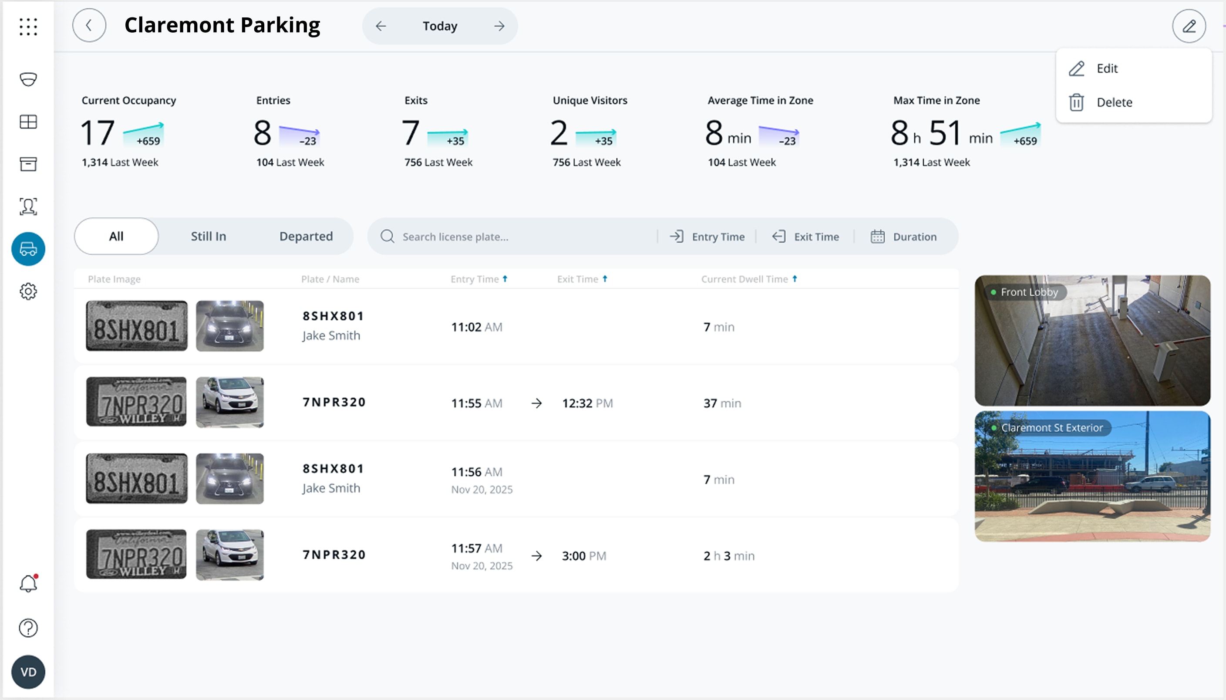Click the back chevron beside Claremont Parking

[89, 25]
